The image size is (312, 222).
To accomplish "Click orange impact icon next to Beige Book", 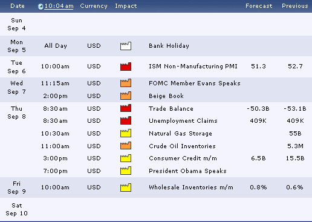I will pyautogui.click(x=126, y=96).
